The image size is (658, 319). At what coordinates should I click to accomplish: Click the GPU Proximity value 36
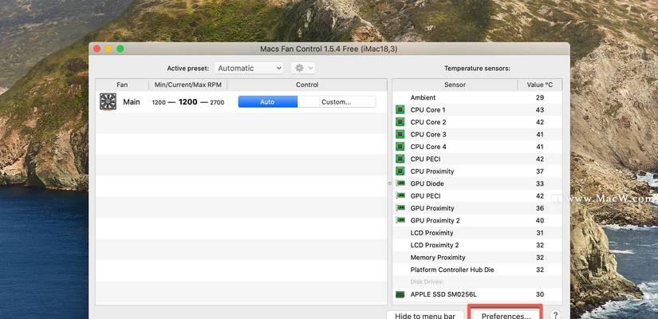click(x=540, y=208)
